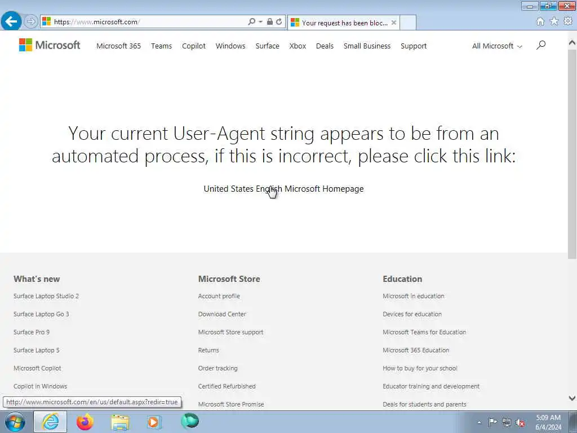Open browser Tools gear icon
The image size is (577, 433).
[x=568, y=21]
